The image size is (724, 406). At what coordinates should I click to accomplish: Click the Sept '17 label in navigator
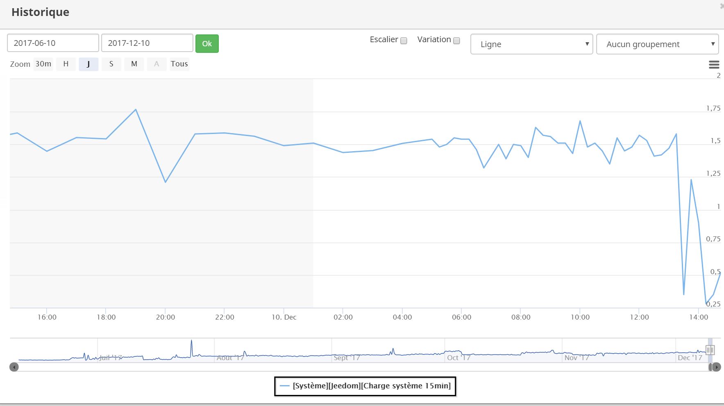tap(347, 358)
